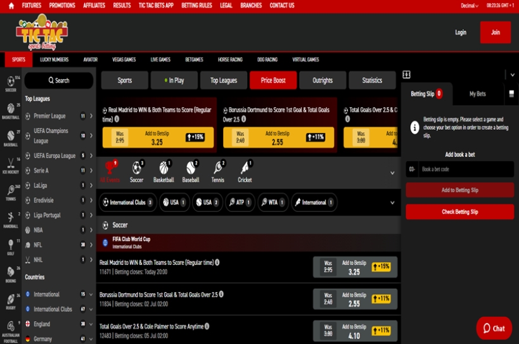
Task: Open Fixtures in the top bar
Action: (32, 6)
